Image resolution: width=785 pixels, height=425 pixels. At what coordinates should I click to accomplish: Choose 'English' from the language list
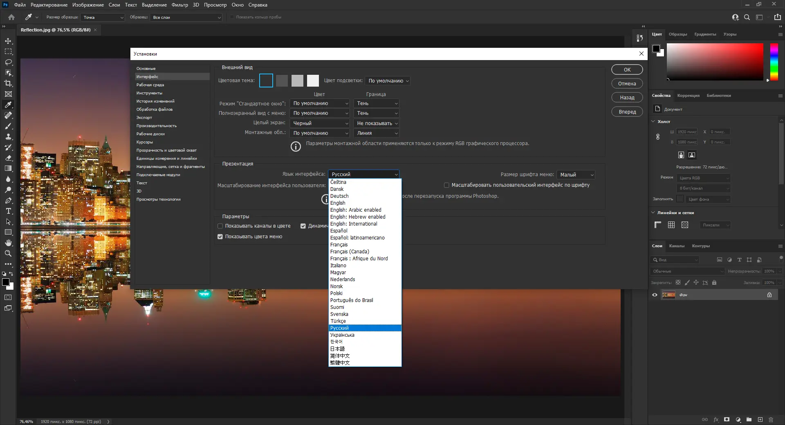(x=338, y=203)
